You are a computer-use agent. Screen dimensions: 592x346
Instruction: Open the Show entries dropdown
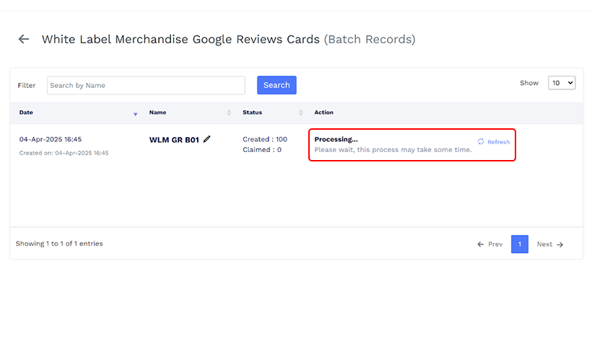(x=562, y=83)
